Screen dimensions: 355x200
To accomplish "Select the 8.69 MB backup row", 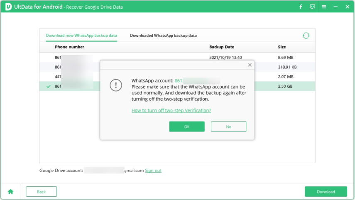I will click(177, 57).
